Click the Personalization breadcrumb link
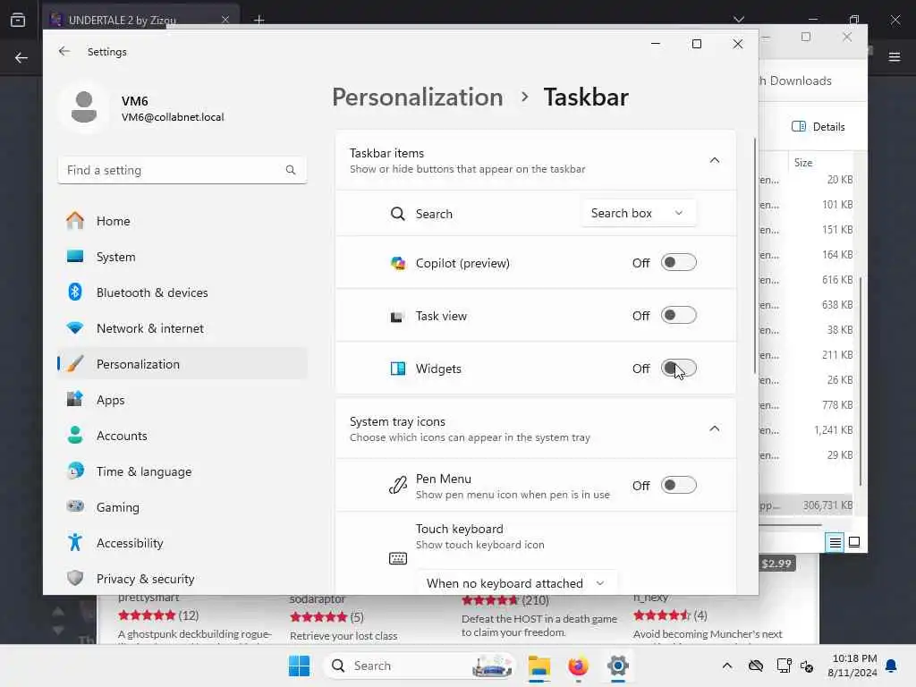Viewport: 916px width, 687px height. (418, 97)
